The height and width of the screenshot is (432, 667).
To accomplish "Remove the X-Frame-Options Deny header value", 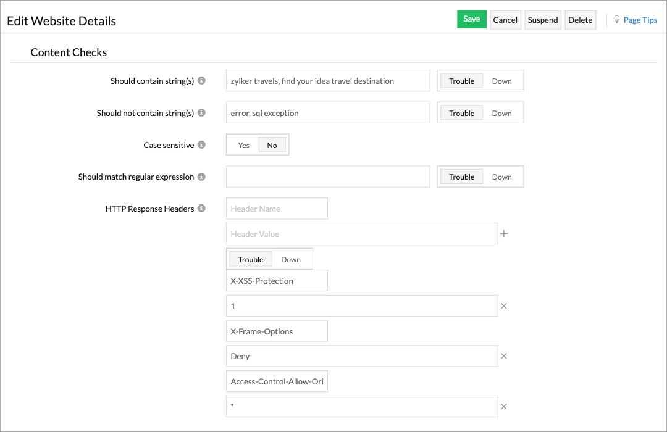I will pyautogui.click(x=503, y=355).
